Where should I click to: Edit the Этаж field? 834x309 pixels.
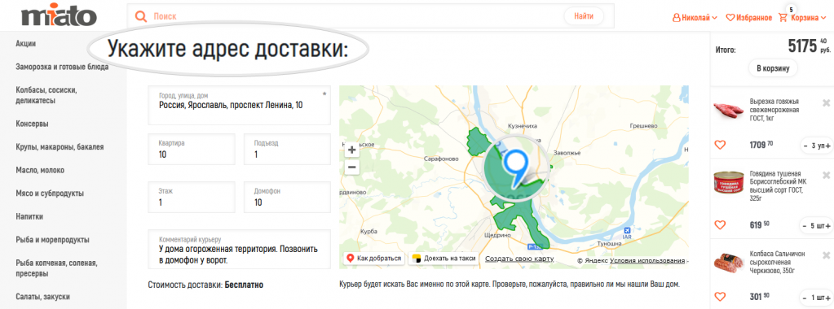192,197
